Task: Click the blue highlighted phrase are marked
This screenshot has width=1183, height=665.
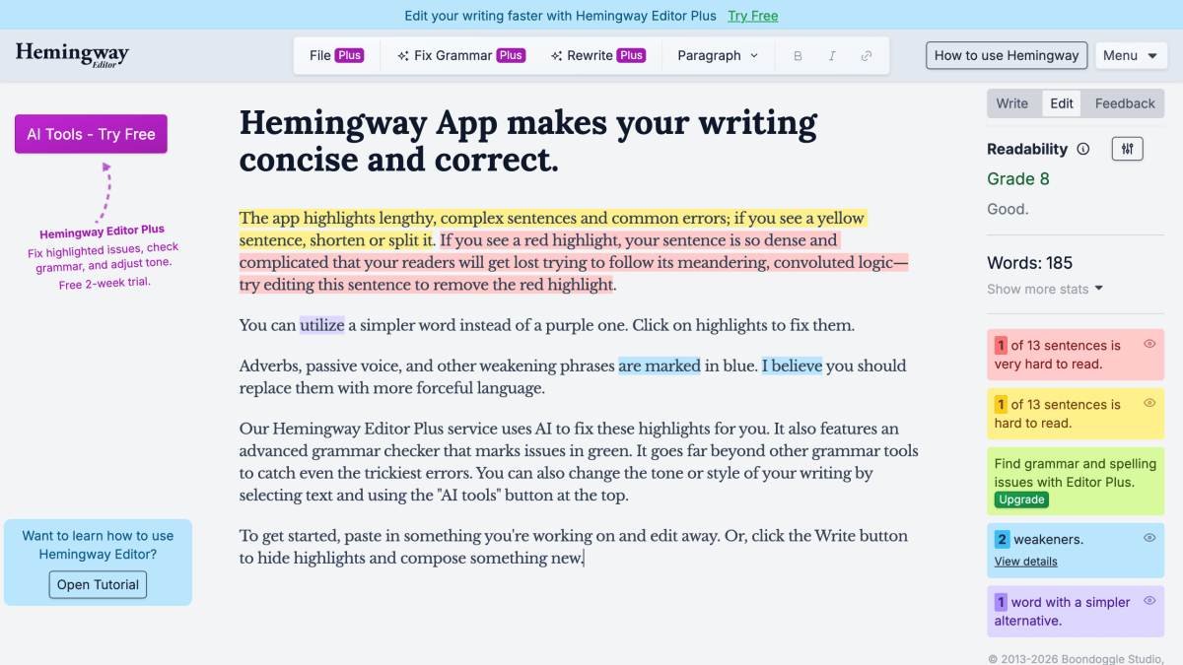Action: [660, 366]
